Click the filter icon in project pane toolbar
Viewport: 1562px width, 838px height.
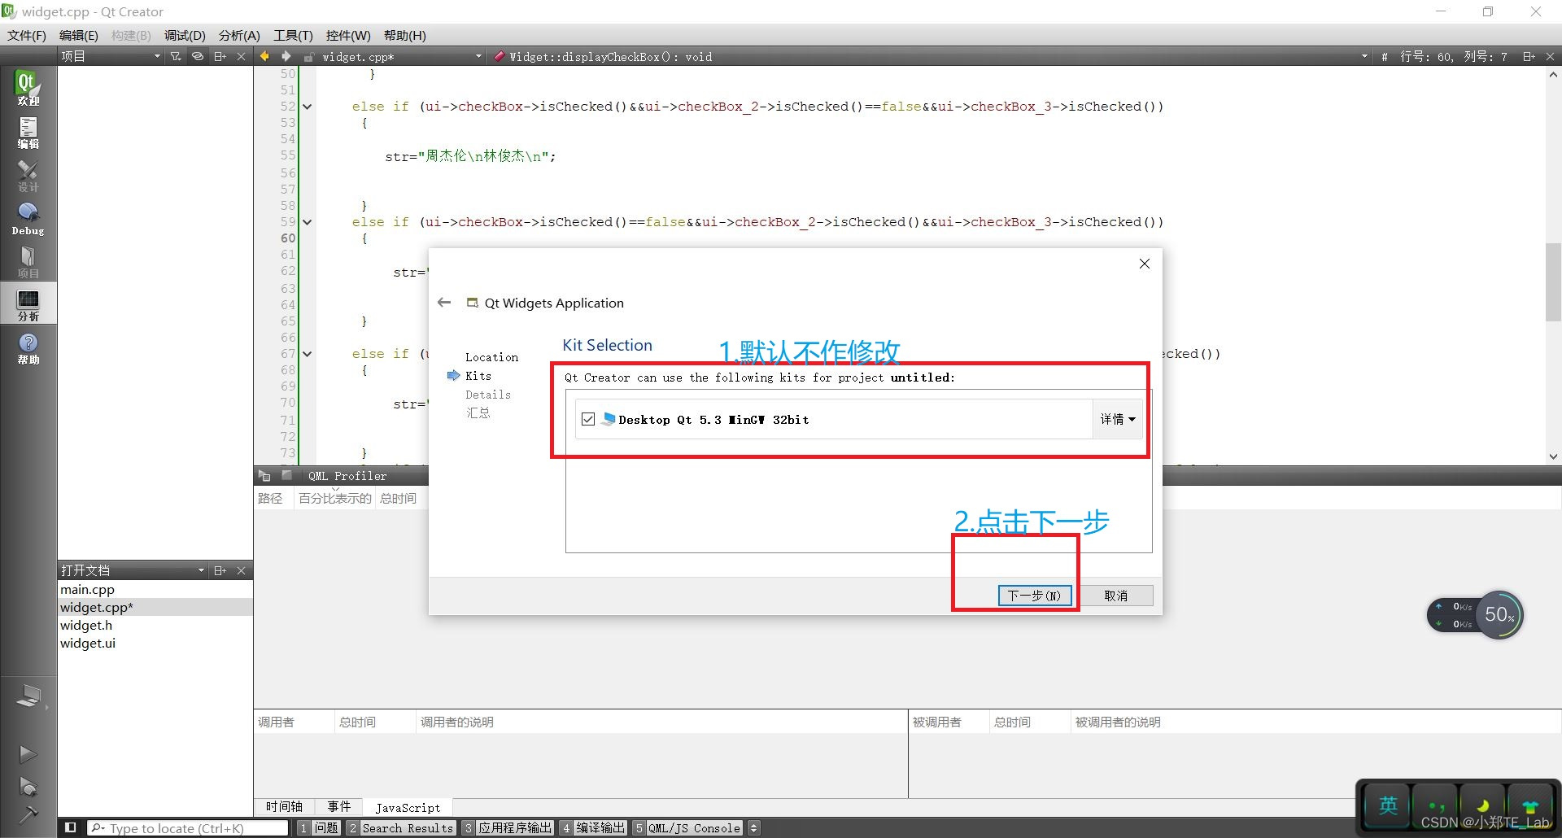click(x=175, y=56)
